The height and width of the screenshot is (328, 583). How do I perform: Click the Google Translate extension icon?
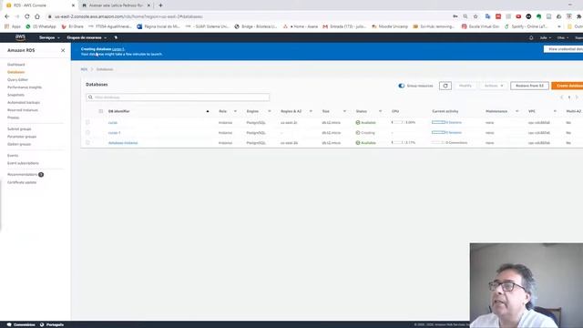pyautogui.click(x=488, y=16)
